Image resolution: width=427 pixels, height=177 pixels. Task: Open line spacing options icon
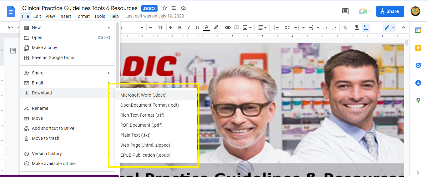276,28
